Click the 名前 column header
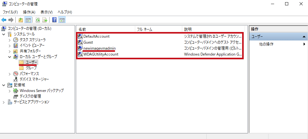This screenshot has height=139, width=308. 105,29
